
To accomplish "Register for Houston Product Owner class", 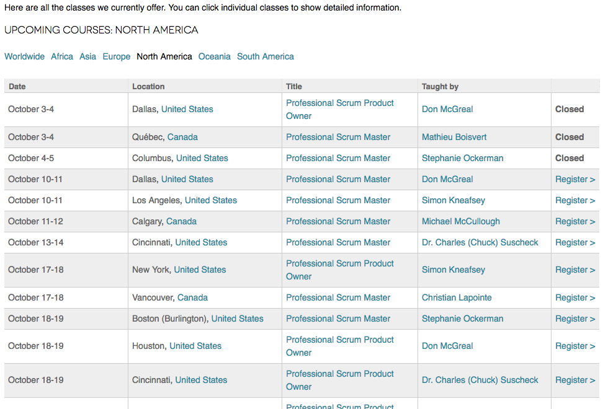I will [x=575, y=346].
